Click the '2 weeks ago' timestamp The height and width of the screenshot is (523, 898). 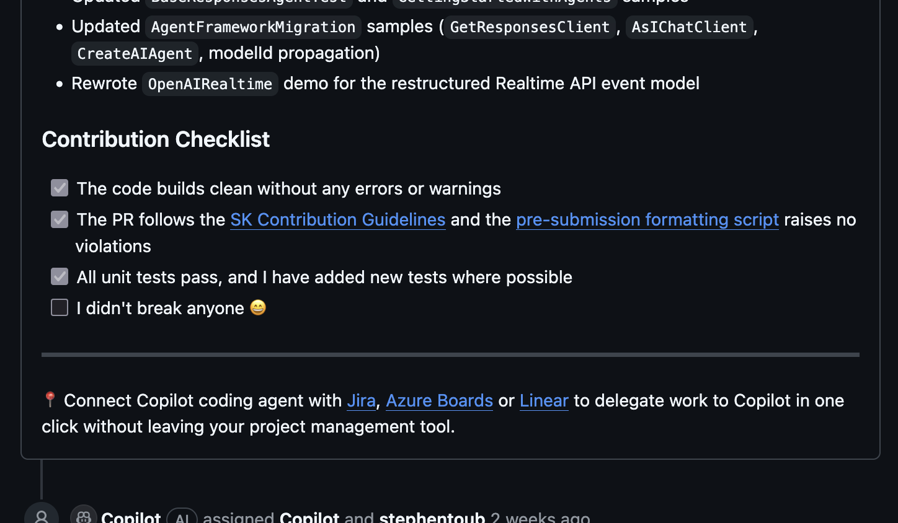(x=540, y=517)
